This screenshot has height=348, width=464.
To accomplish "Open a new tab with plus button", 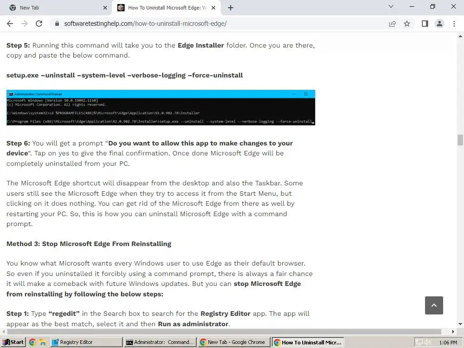I will pyautogui.click(x=231, y=8).
